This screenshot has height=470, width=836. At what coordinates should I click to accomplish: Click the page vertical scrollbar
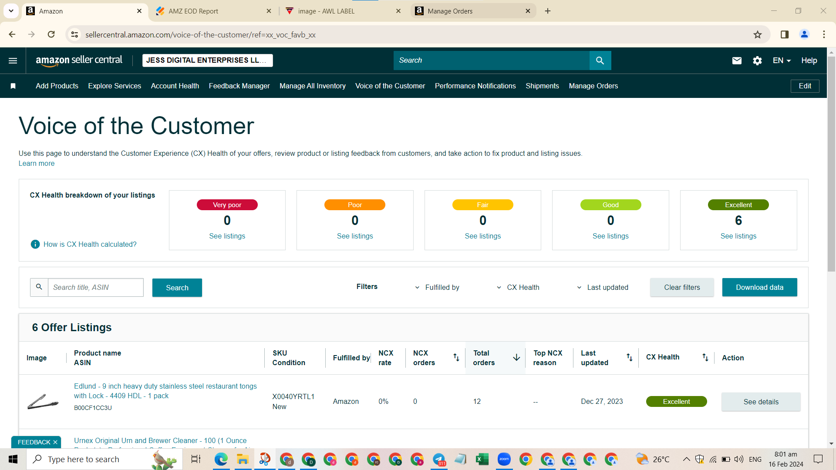coord(831,163)
